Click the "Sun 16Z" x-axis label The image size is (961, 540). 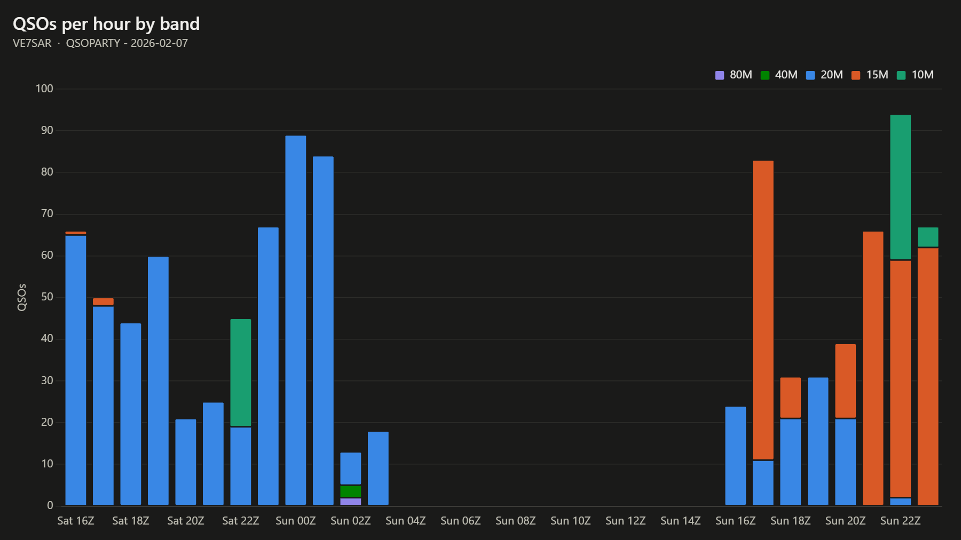pos(736,521)
